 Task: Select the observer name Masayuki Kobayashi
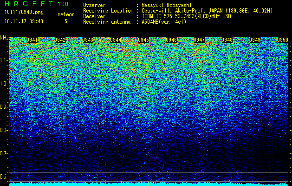167,5
